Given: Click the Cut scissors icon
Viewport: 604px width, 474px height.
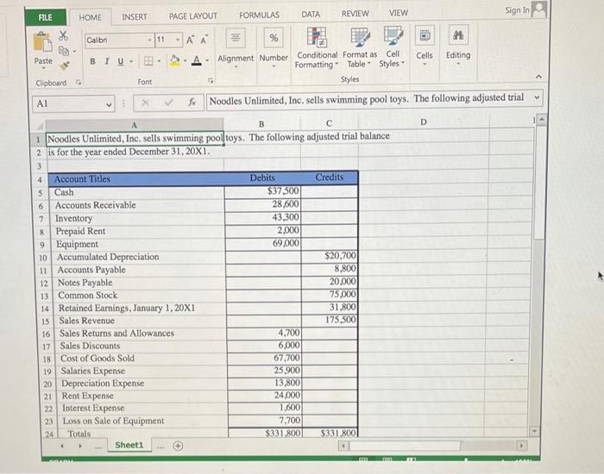Looking at the screenshot, I should tap(63, 36).
